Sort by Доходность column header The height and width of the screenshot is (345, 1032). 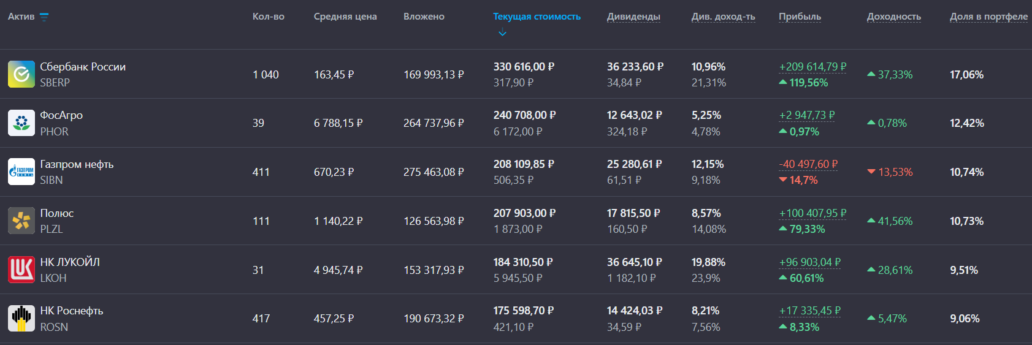tap(893, 17)
